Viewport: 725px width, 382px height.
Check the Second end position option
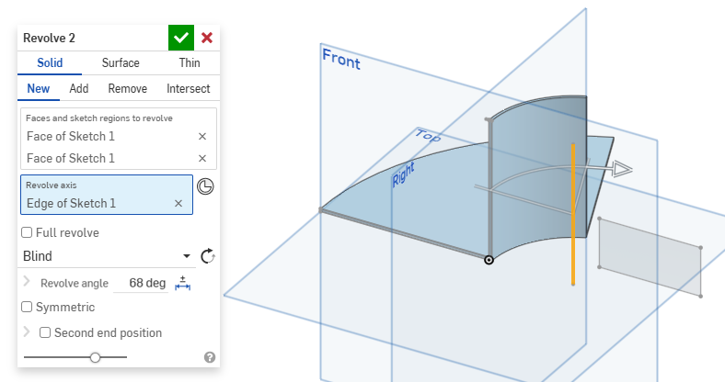(x=45, y=332)
